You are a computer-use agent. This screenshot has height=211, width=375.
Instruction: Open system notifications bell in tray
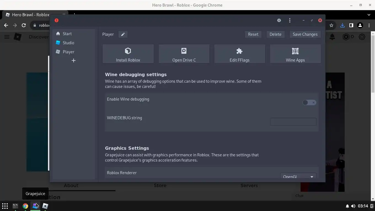(x=347, y=206)
